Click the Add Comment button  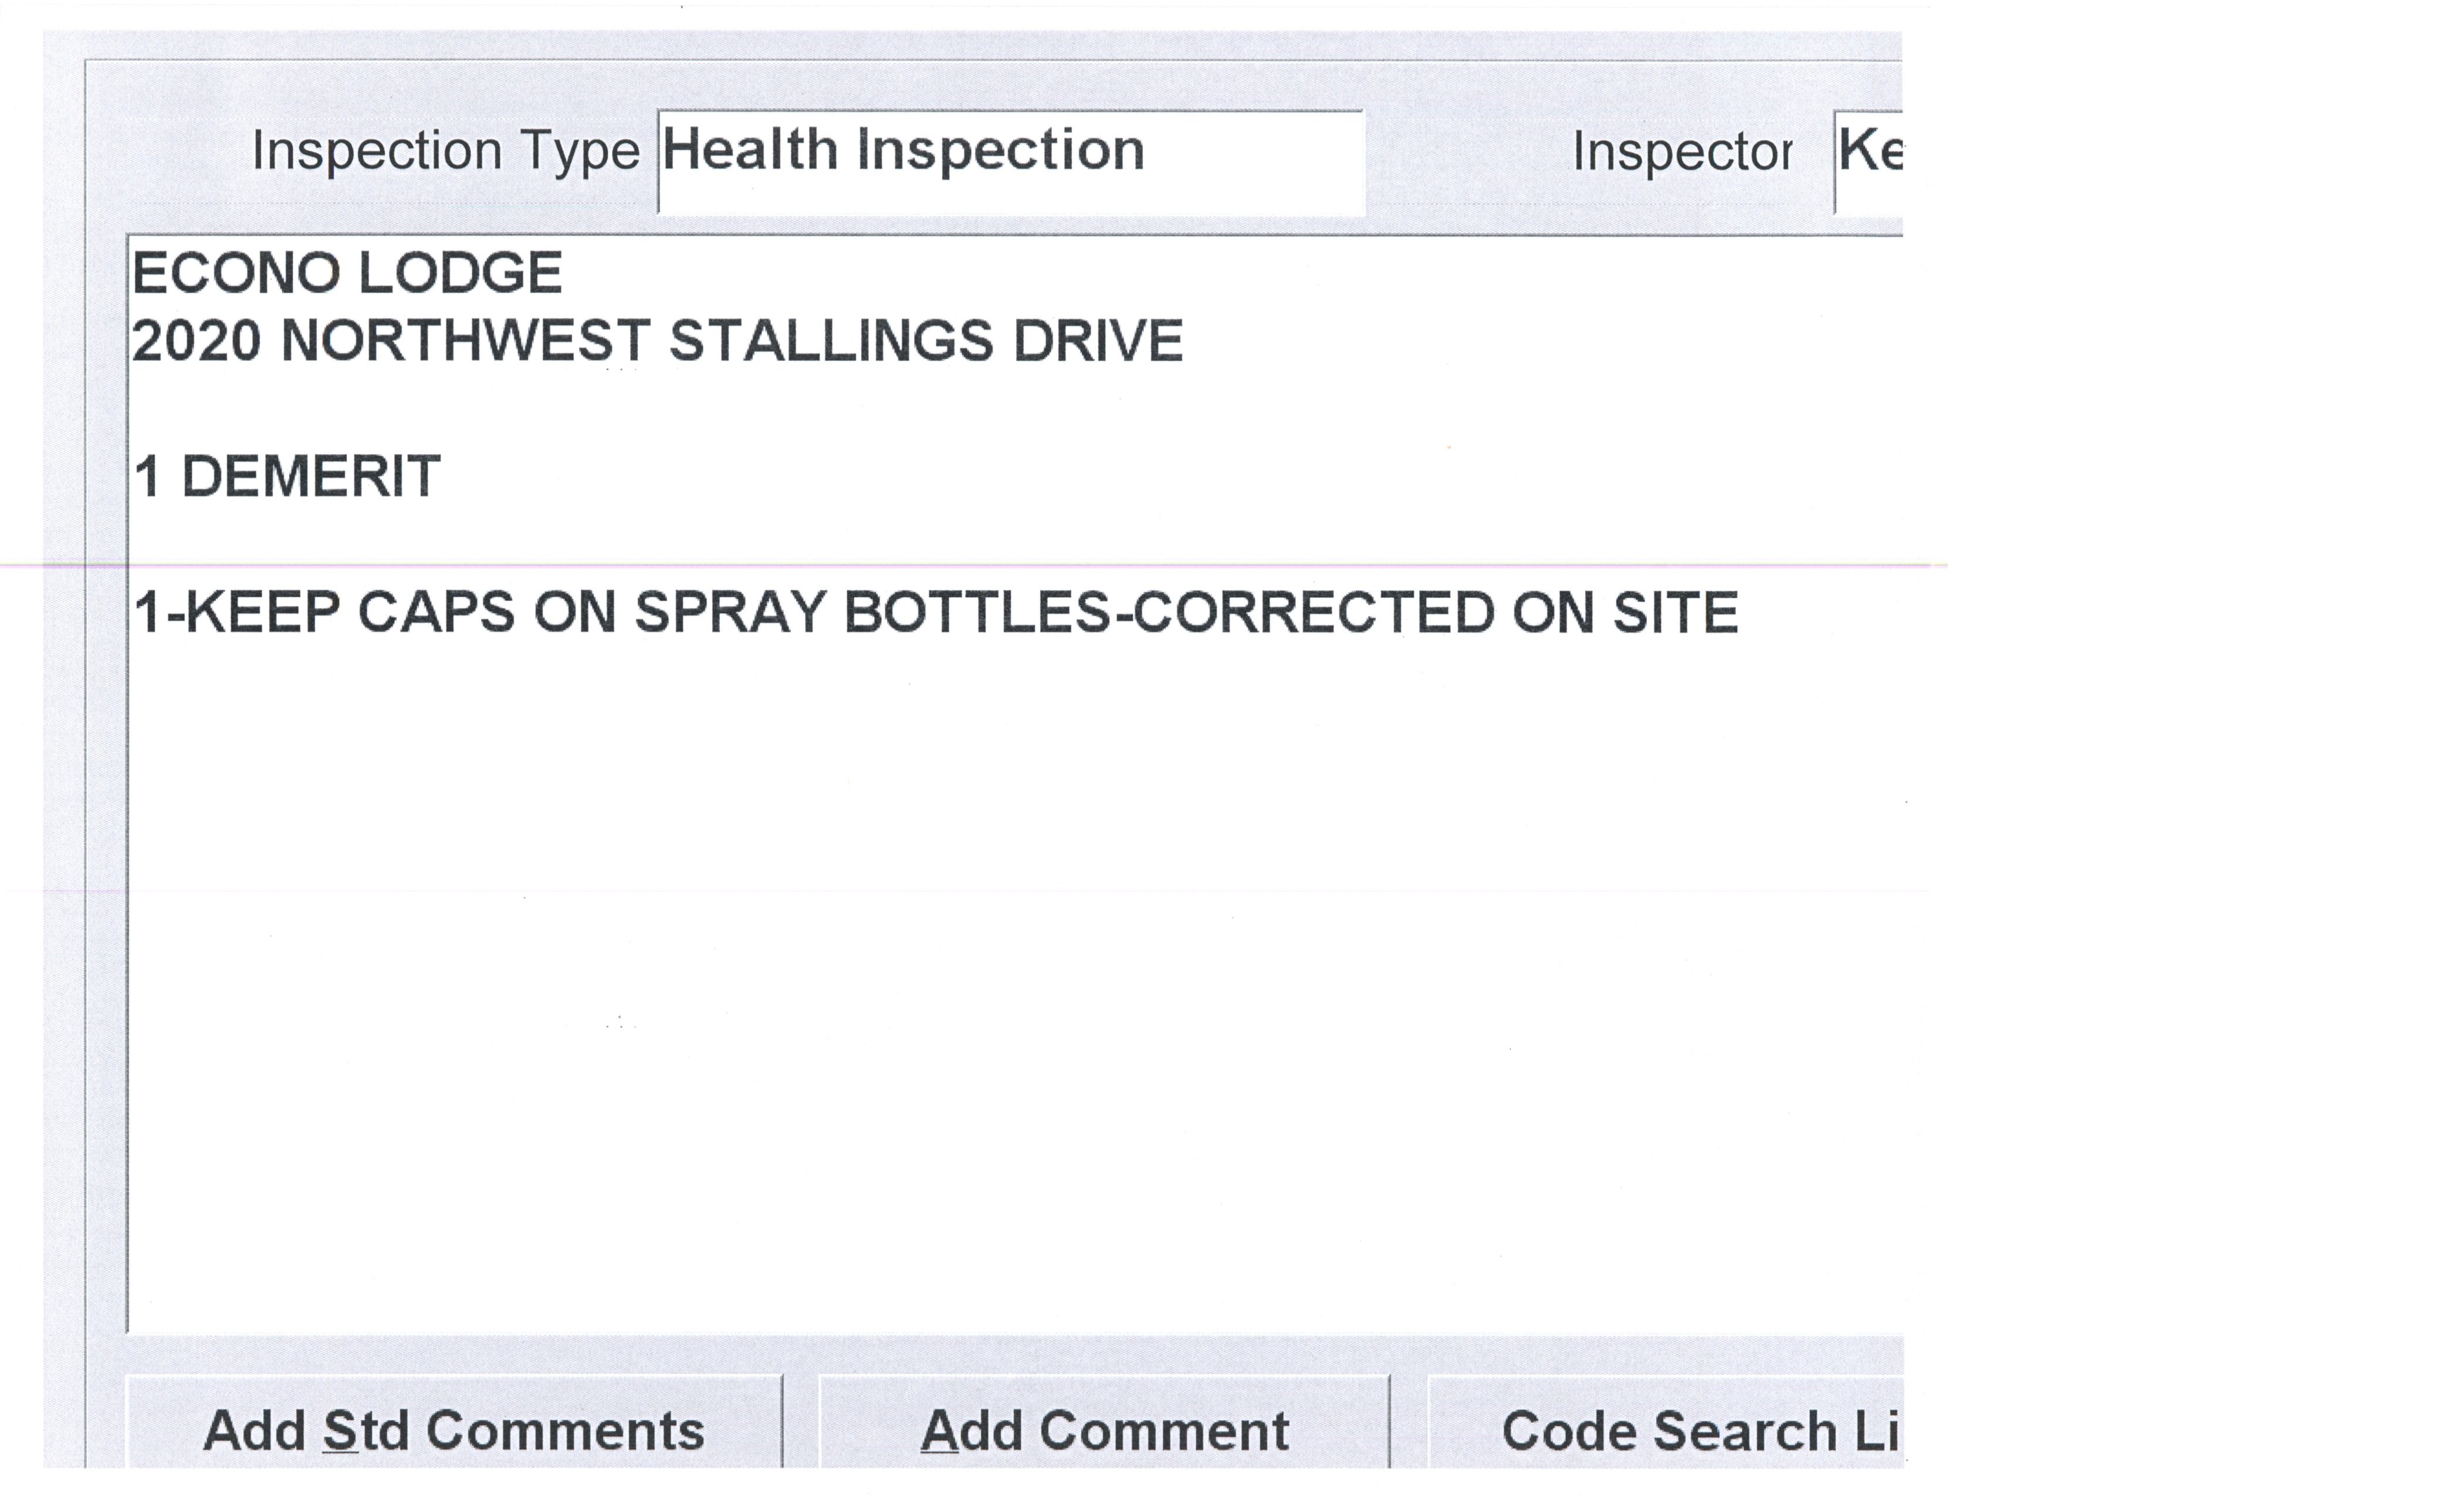[1104, 1430]
